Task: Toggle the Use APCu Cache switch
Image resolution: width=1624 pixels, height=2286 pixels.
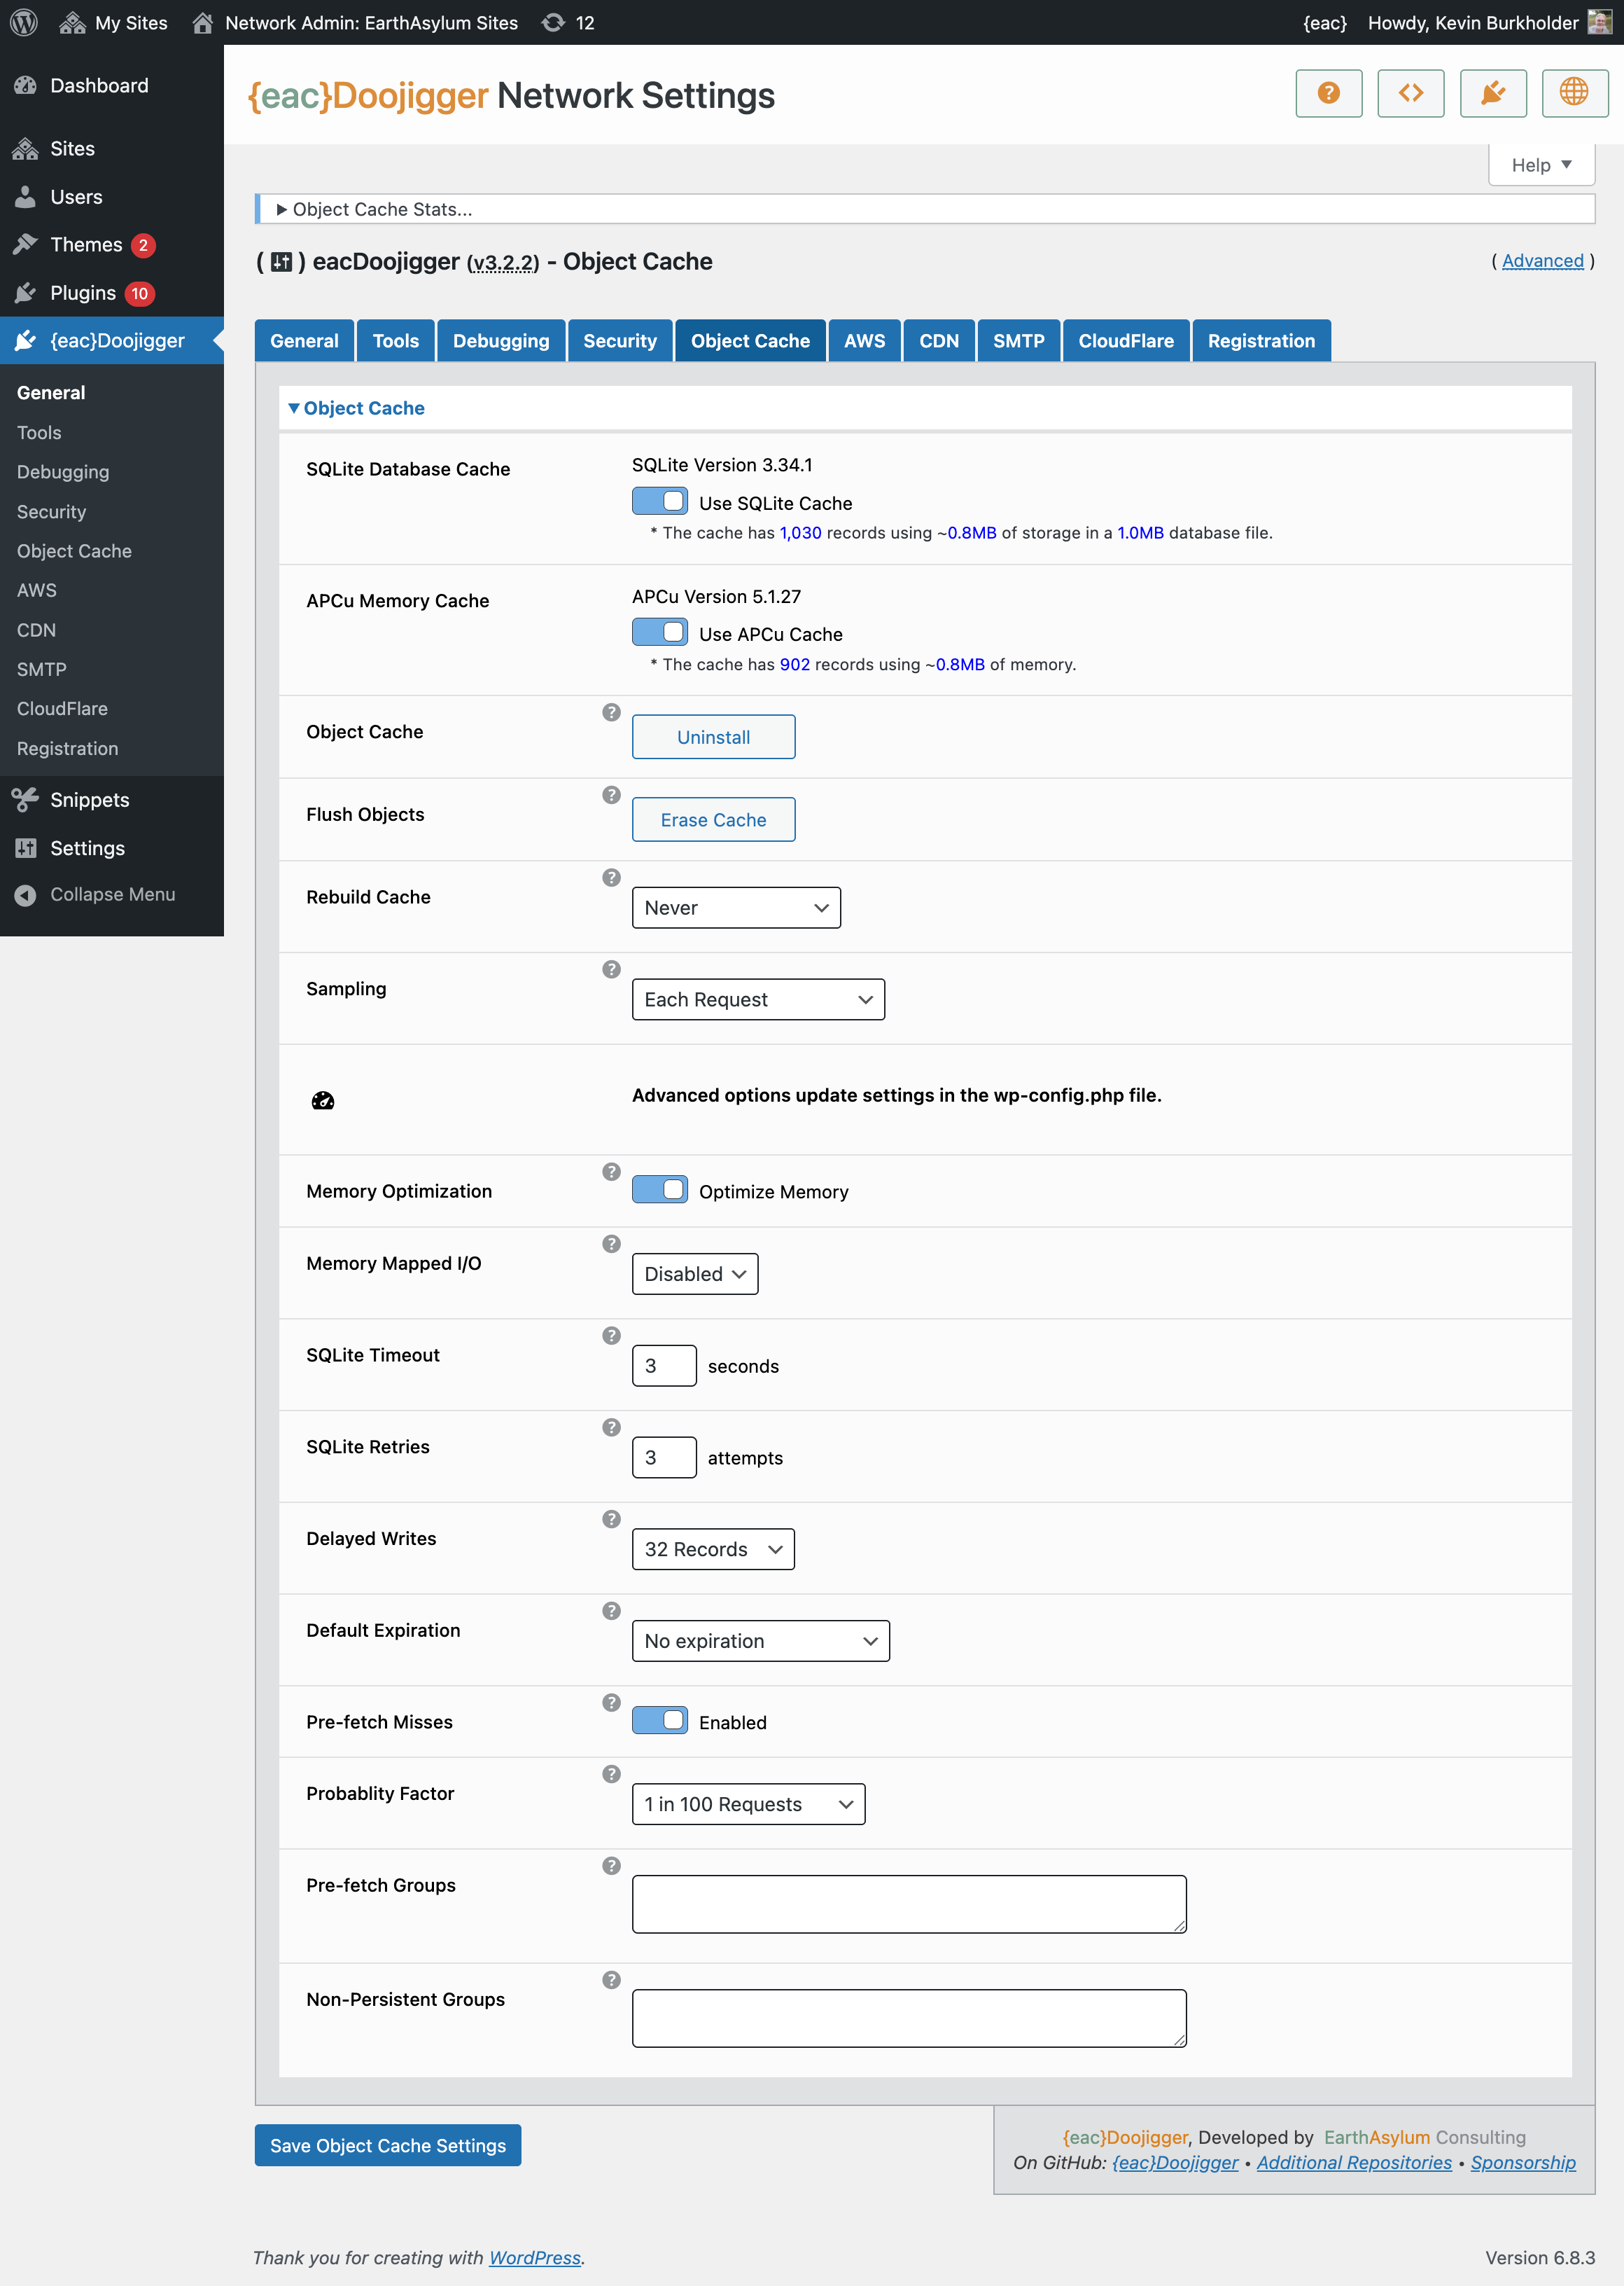Action: [x=660, y=632]
